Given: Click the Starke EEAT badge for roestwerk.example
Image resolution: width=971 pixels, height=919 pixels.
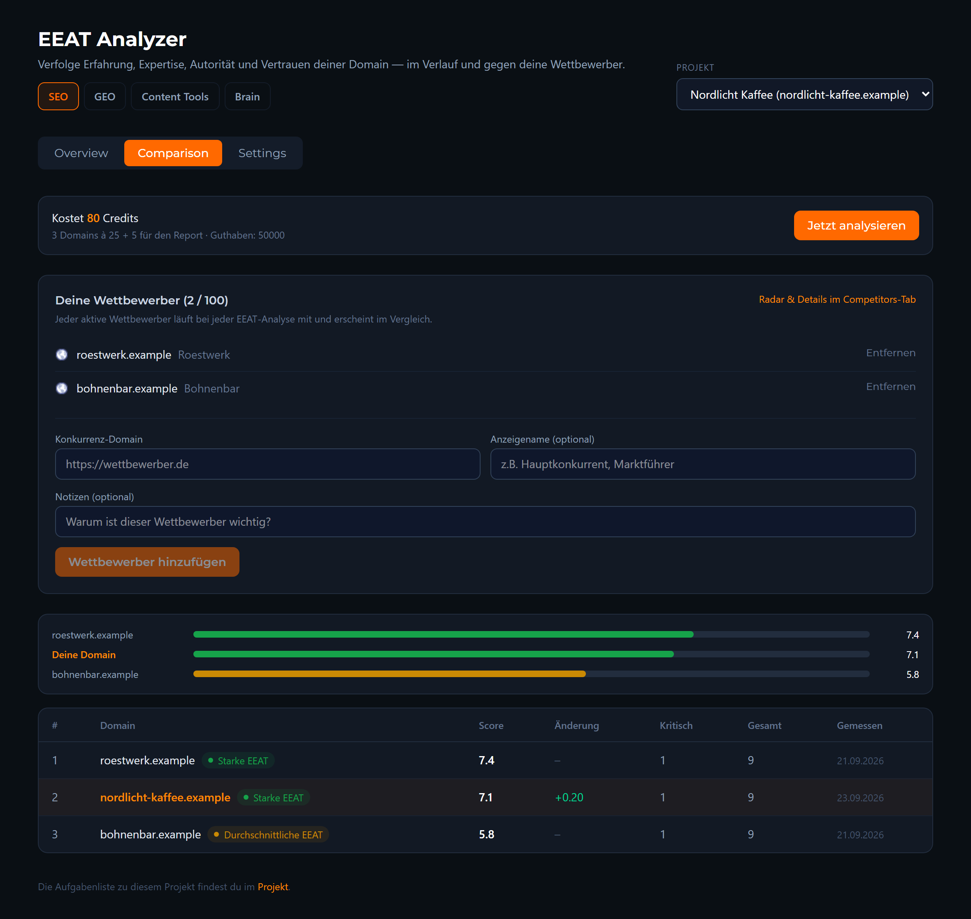Looking at the screenshot, I should tap(238, 761).
